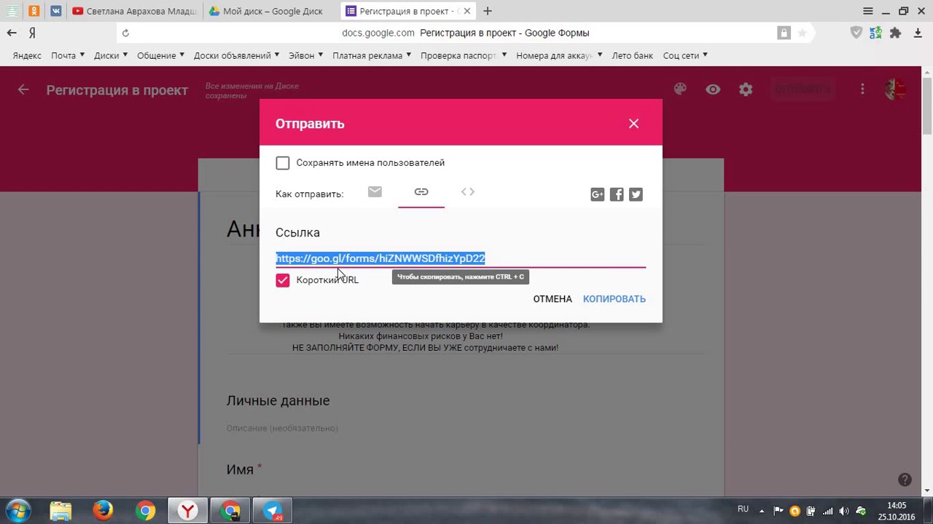Click the page address bar

[466, 33]
